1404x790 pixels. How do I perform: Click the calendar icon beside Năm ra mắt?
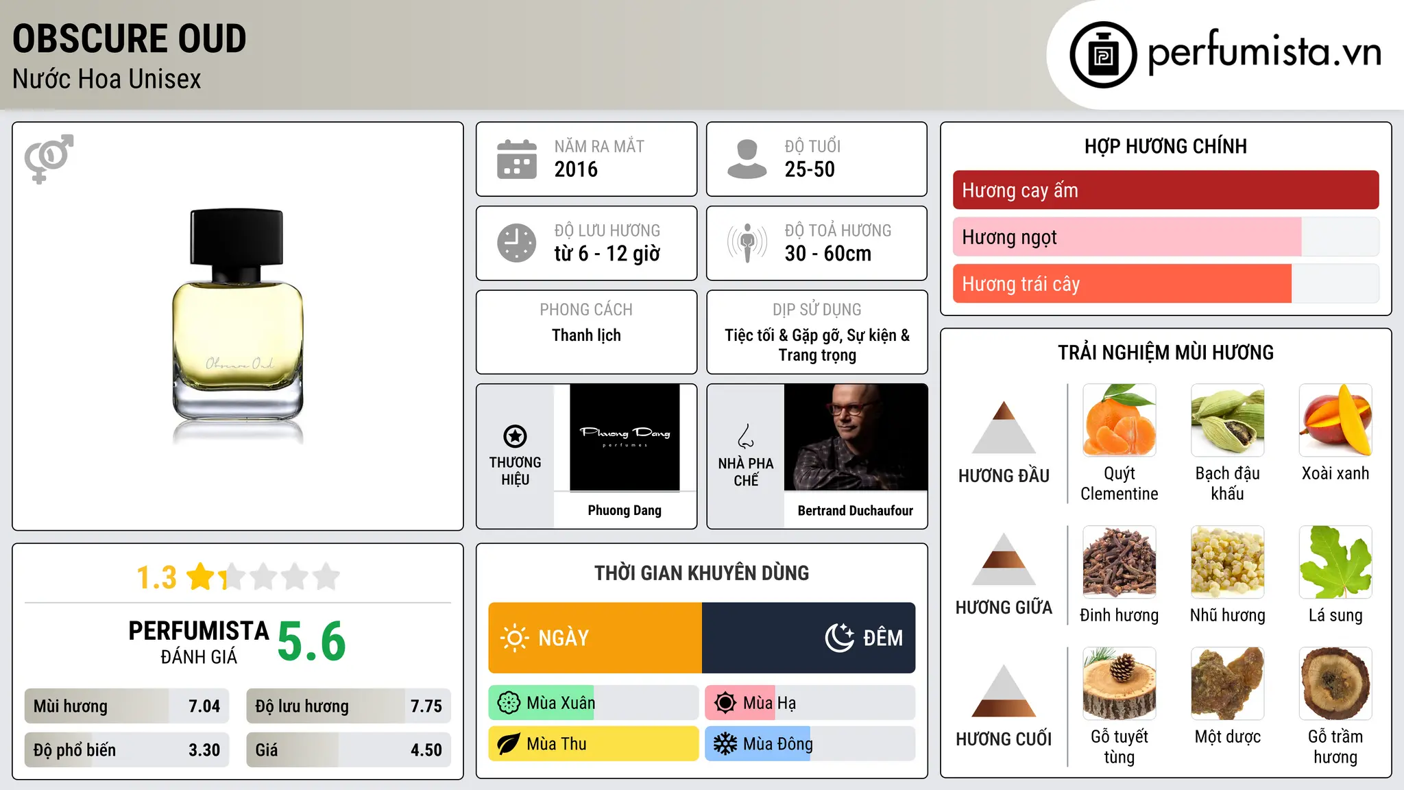click(517, 159)
